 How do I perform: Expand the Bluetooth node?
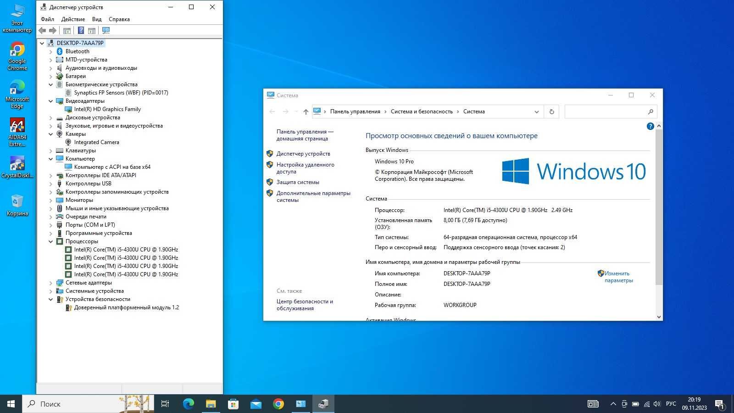[x=50, y=51]
